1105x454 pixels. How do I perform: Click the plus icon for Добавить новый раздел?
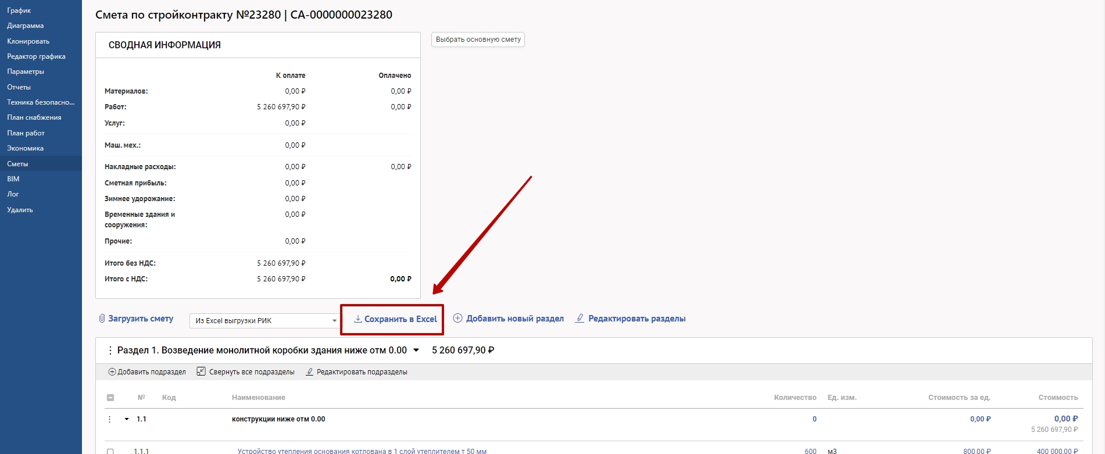point(457,318)
